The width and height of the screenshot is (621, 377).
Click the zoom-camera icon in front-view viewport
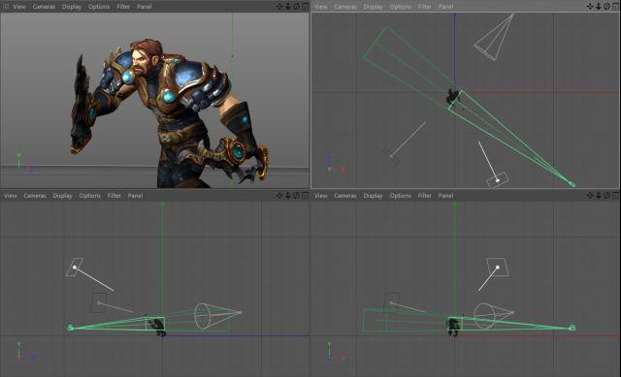[x=599, y=196]
